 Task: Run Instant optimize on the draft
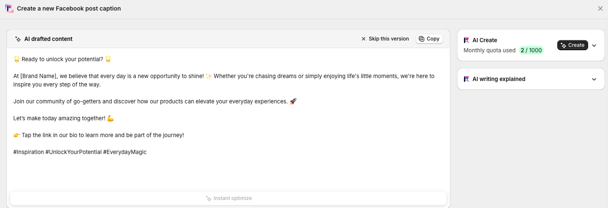(228, 198)
